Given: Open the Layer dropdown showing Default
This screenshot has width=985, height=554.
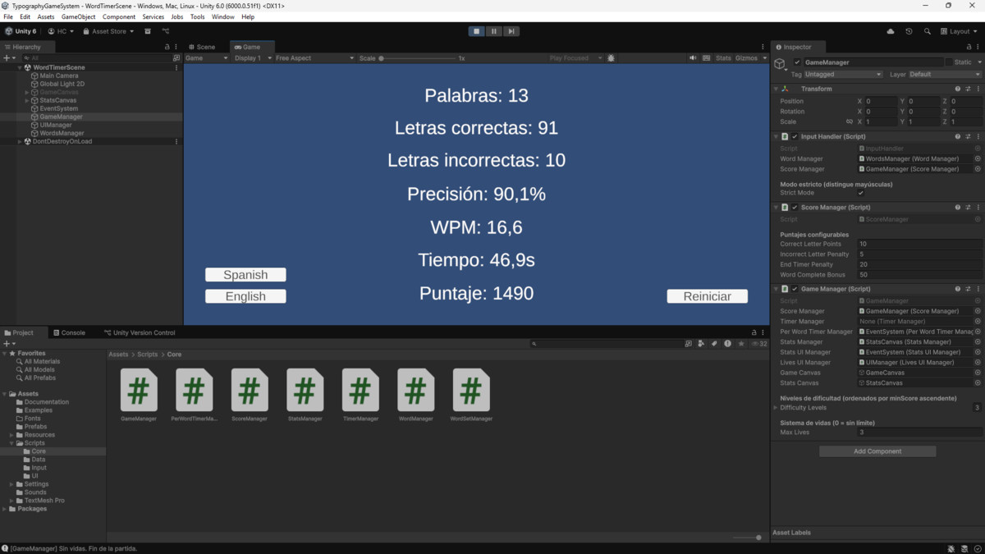Looking at the screenshot, I should [x=945, y=74].
